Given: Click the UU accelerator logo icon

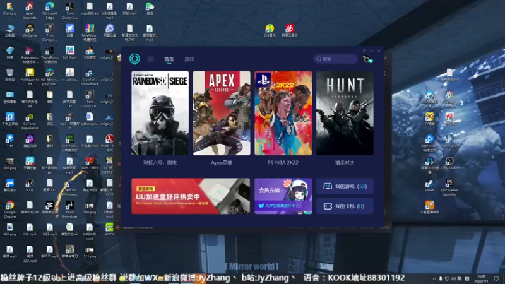Looking at the screenshot, I should tap(134, 59).
